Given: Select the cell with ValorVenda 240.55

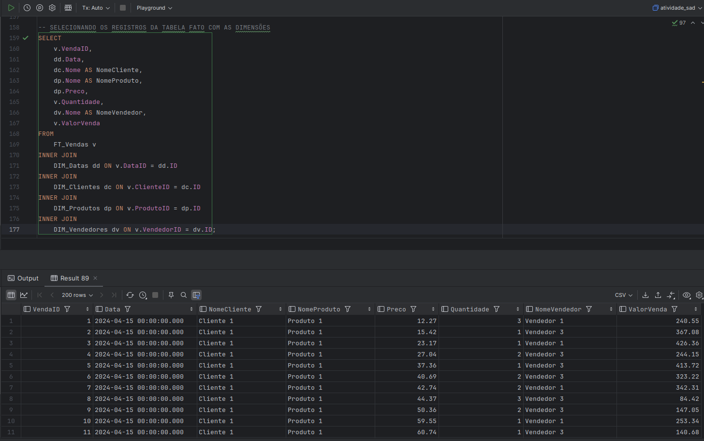Looking at the screenshot, I should pos(659,321).
